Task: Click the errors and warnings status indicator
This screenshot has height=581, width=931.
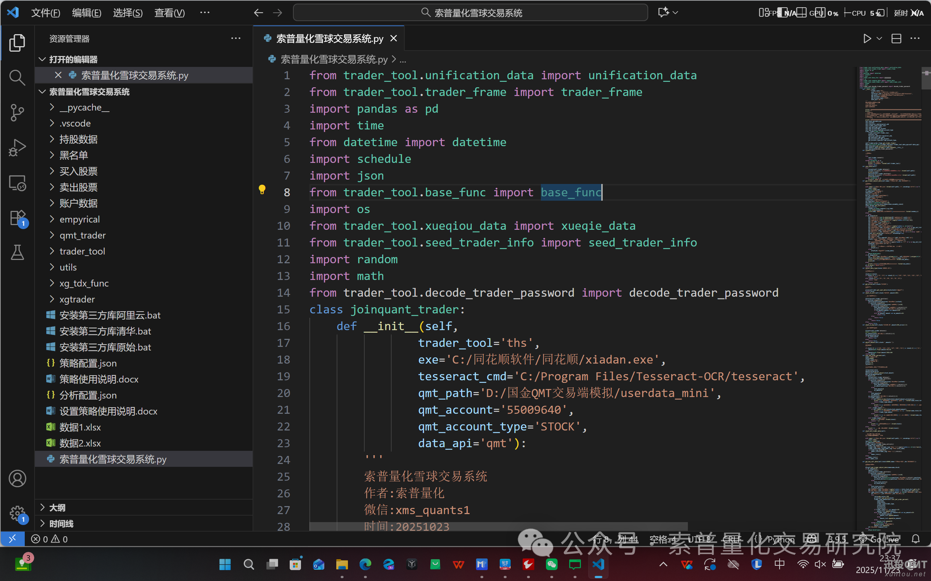Action: pos(49,539)
